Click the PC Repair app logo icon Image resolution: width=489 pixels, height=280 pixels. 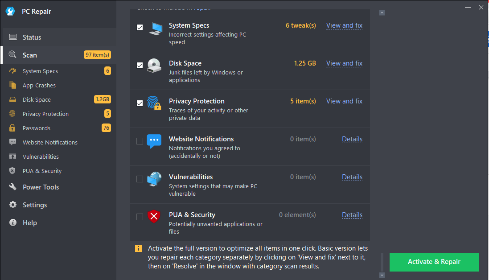(x=10, y=12)
